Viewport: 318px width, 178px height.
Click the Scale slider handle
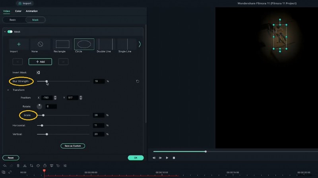pos(43,115)
